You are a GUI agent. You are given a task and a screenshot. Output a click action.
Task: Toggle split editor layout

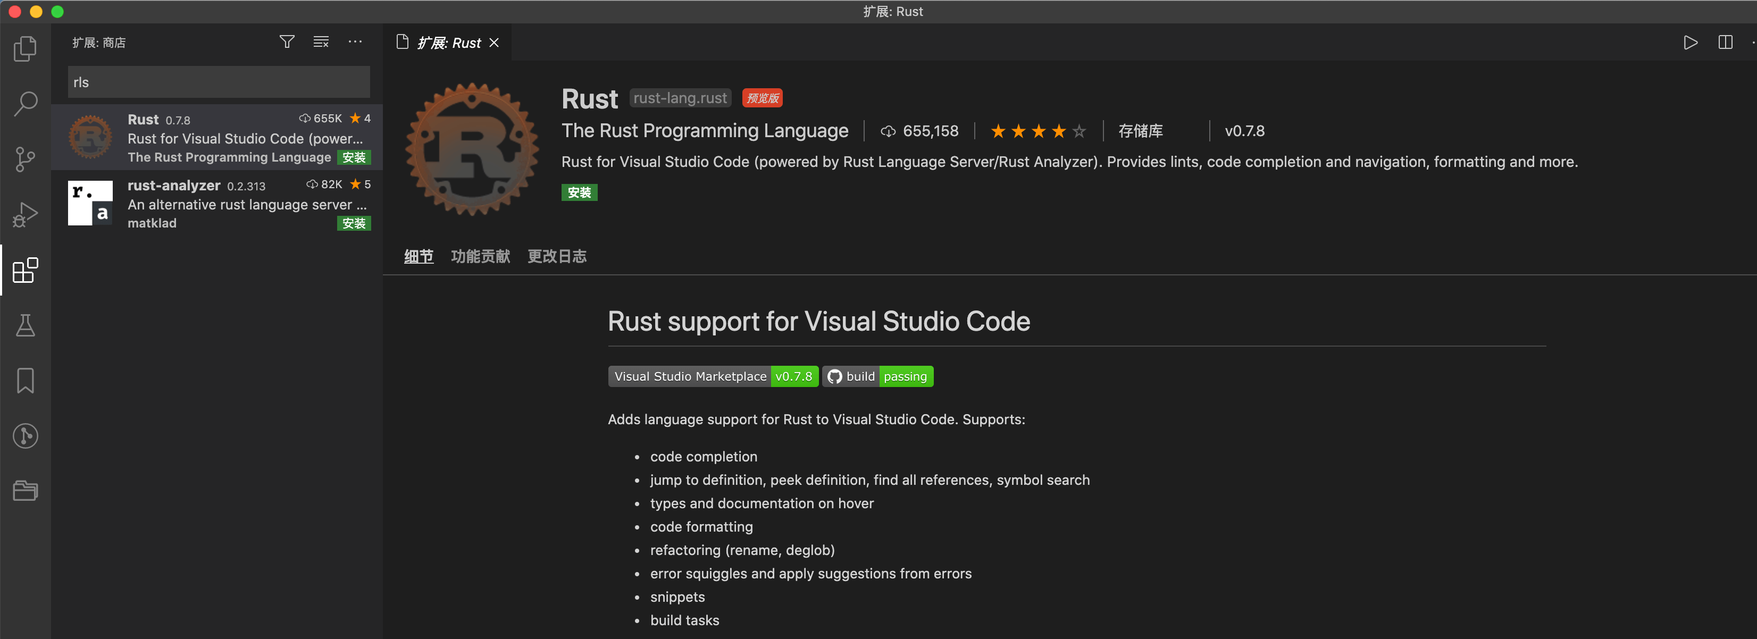[1725, 43]
